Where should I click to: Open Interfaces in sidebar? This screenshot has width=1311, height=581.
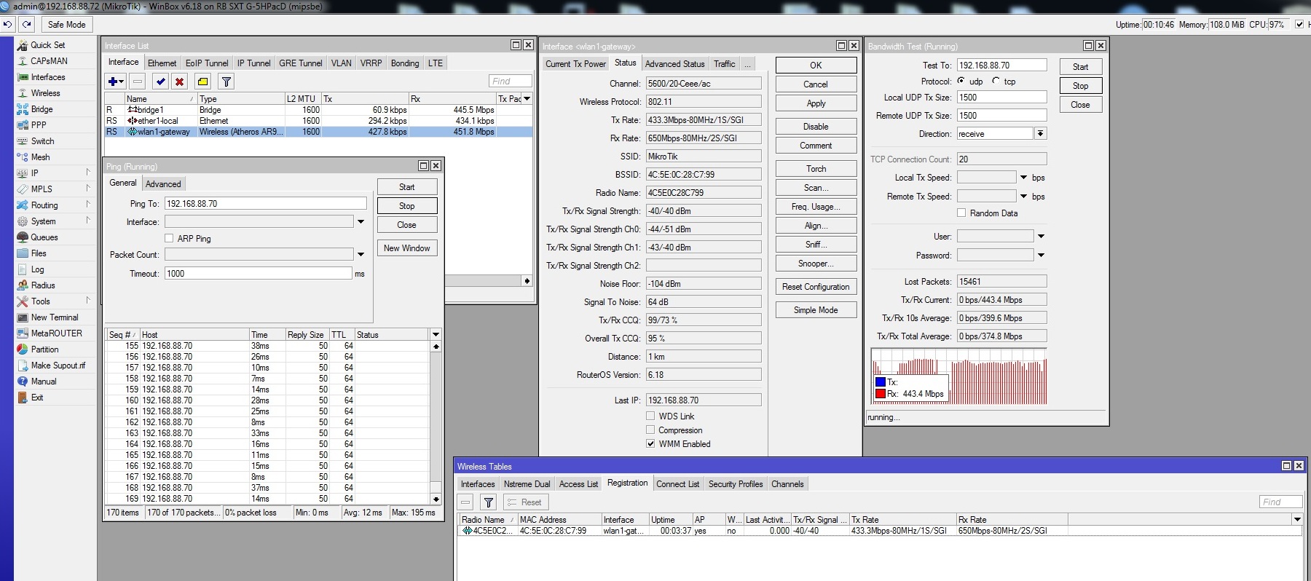[48, 77]
